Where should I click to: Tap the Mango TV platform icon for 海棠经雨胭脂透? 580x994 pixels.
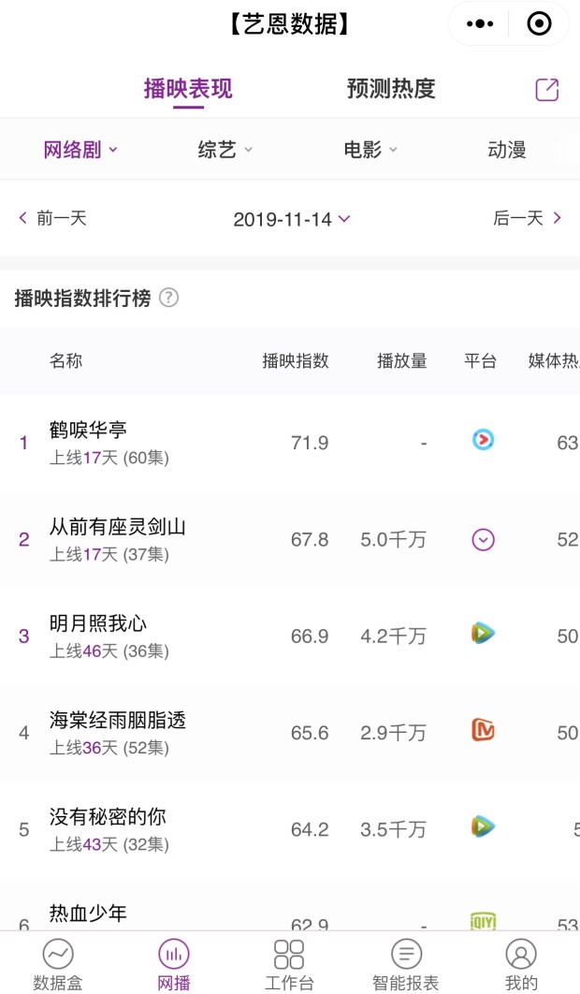[483, 730]
